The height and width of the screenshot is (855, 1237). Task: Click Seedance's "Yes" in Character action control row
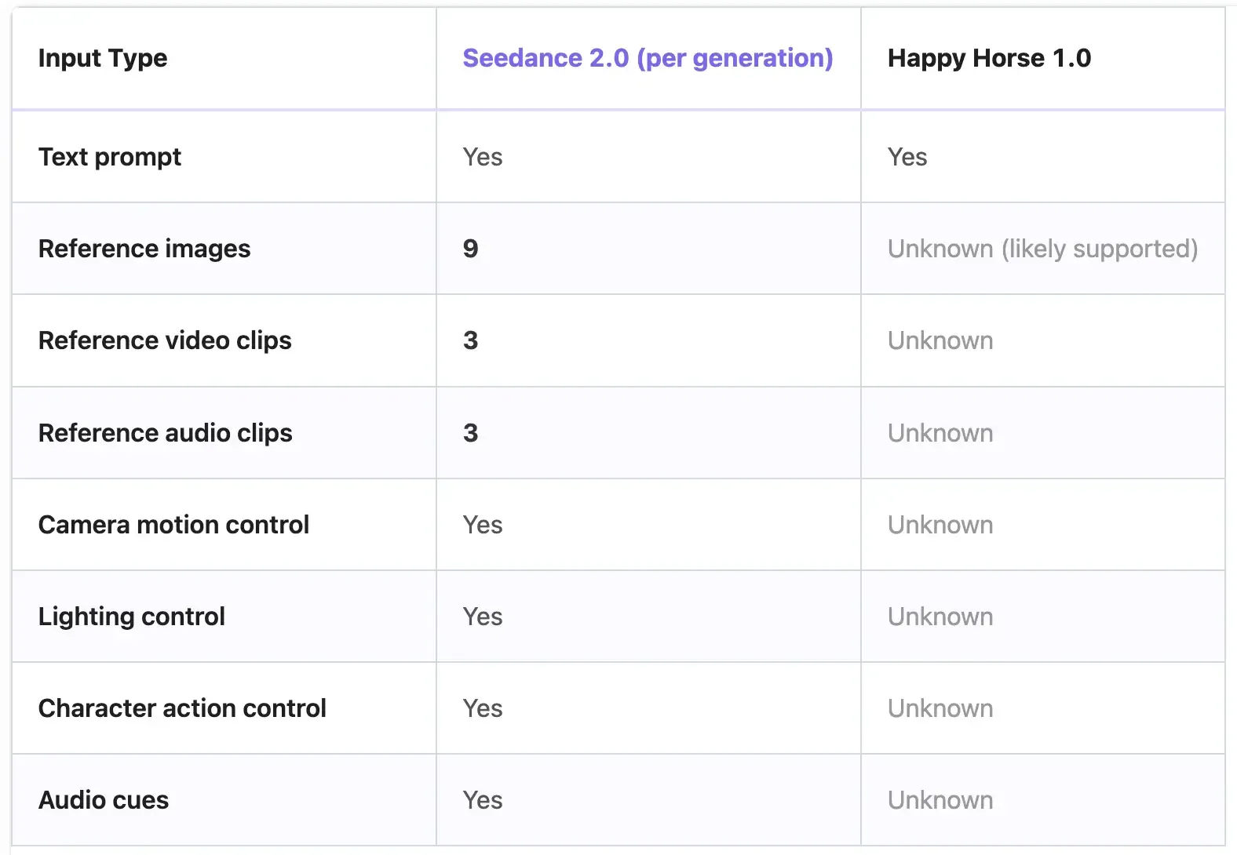pos(483,708)
